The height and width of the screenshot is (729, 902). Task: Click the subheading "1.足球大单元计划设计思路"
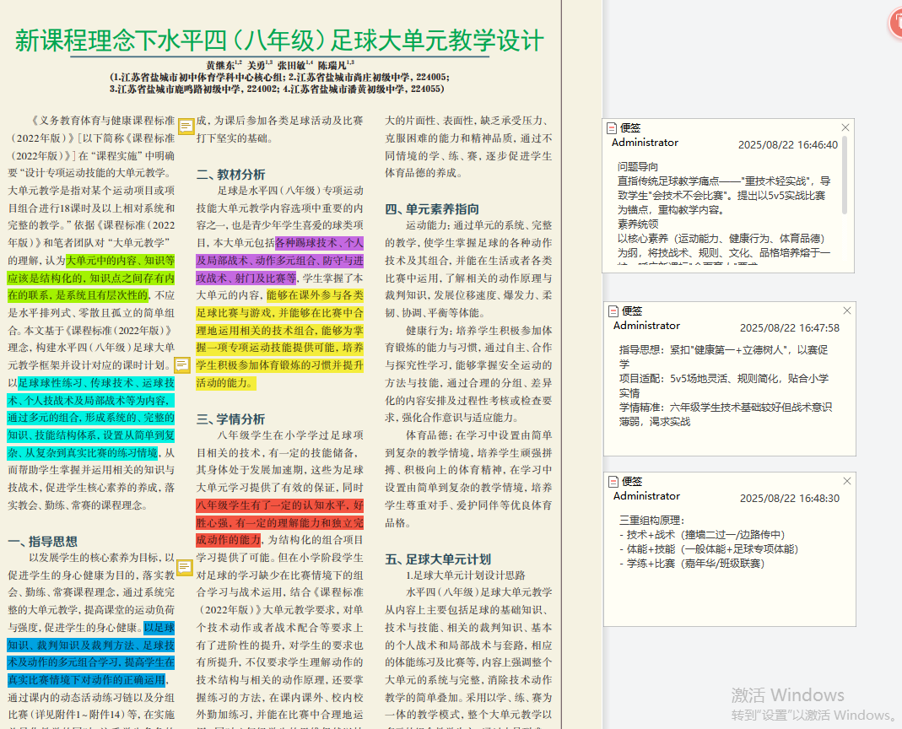coord(466,575)
